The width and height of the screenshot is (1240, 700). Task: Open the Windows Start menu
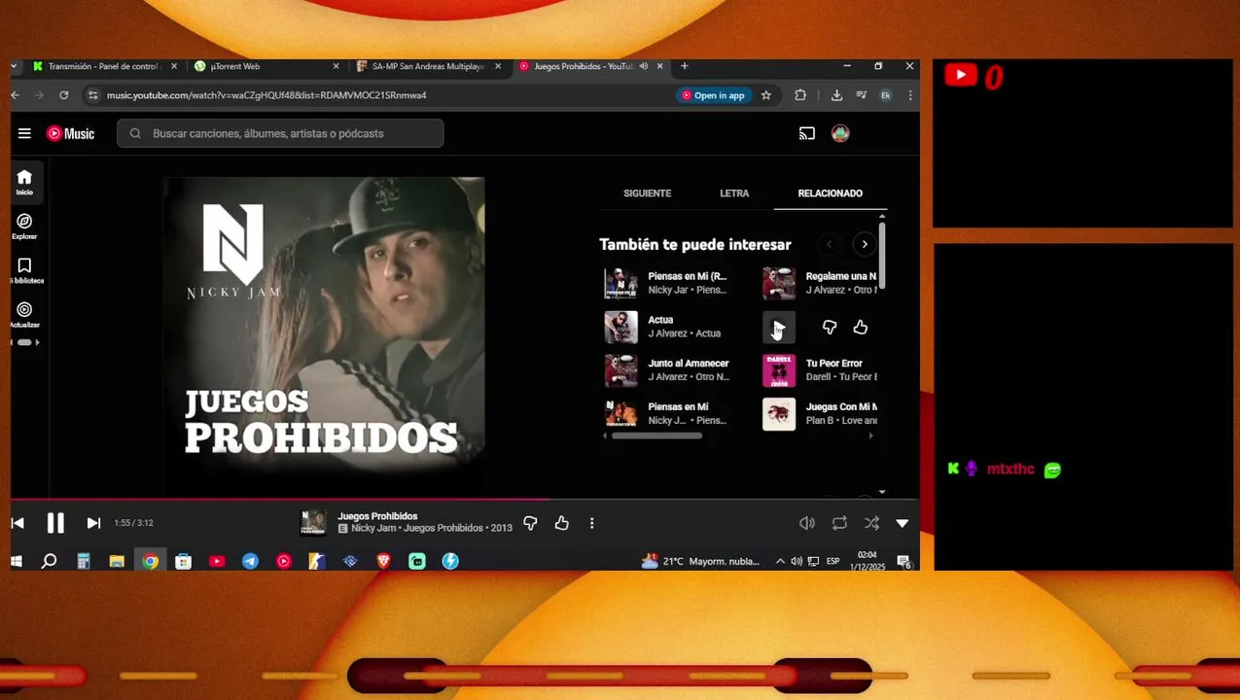coord(17,561)
